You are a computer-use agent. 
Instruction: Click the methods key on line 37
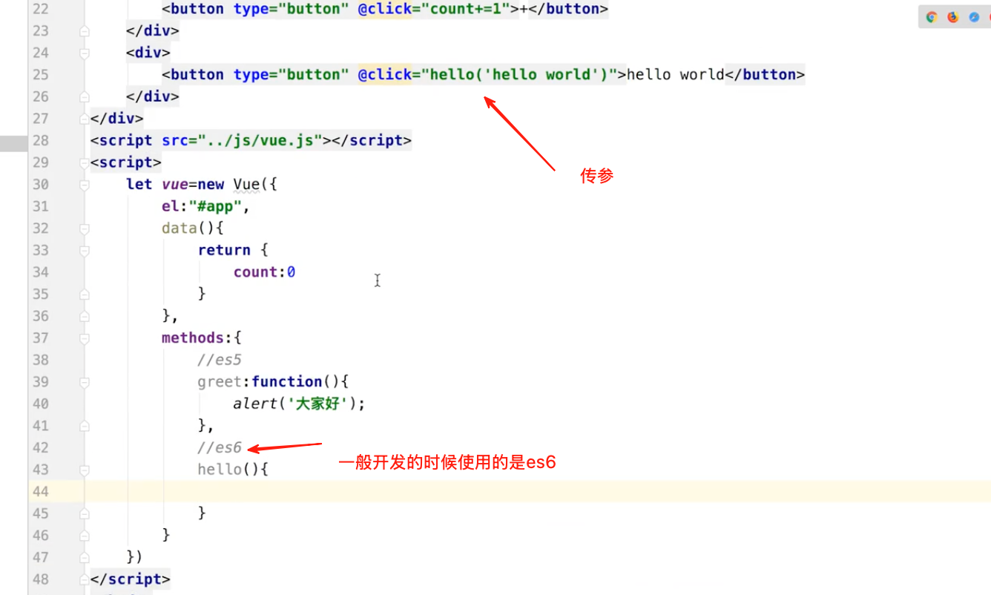(x=193, y=338)
